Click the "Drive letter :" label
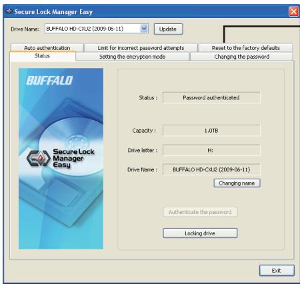Image resolution: width=300 pixels, height=284 pixels. [143, 151]
